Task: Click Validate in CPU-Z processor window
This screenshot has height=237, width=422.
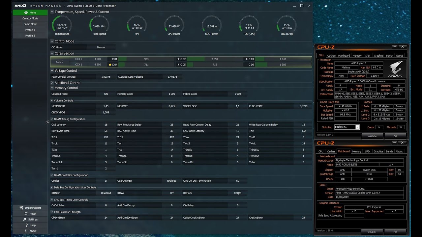Action: (x=372, y=136)
